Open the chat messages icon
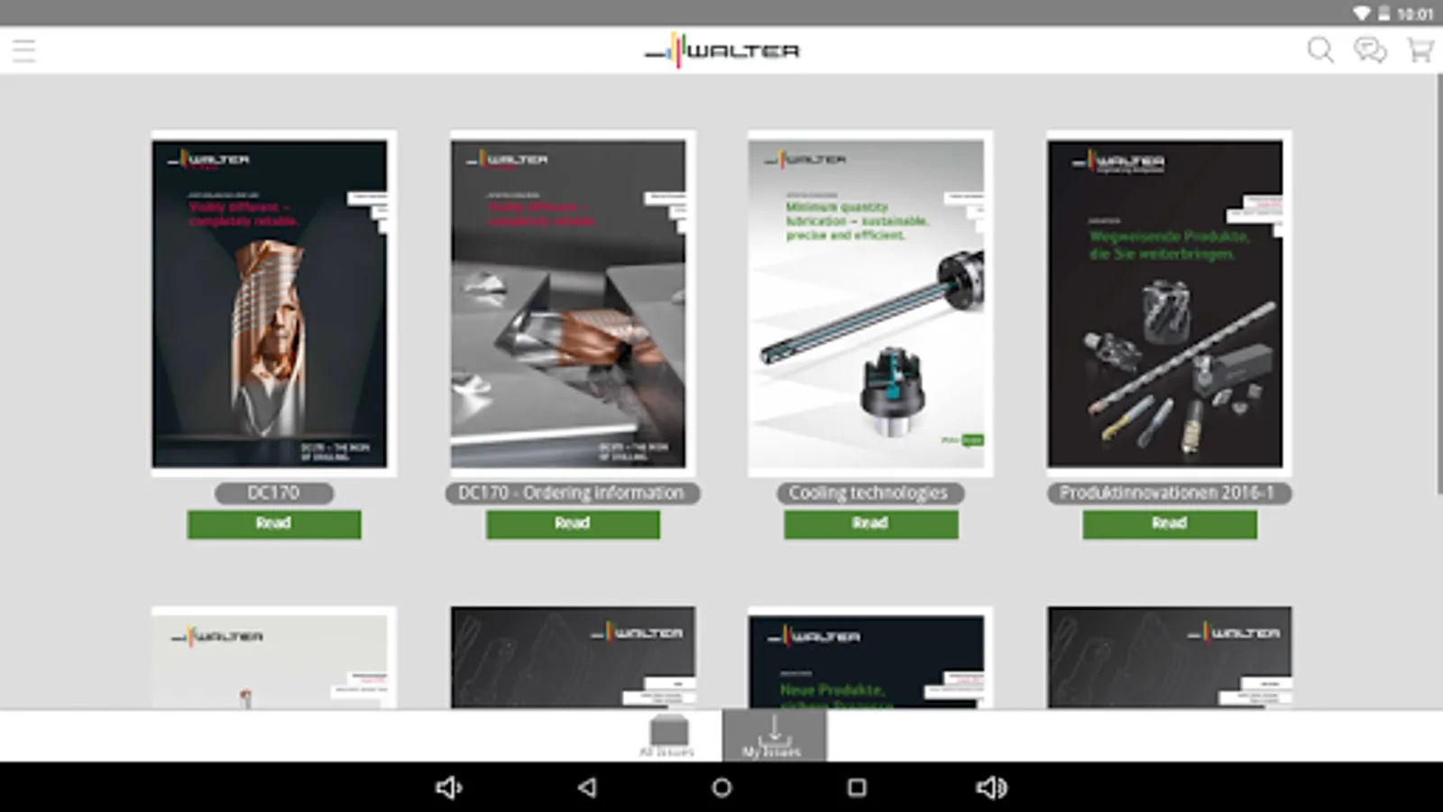The image size is (1443, 812). [x=1370, y=50]
